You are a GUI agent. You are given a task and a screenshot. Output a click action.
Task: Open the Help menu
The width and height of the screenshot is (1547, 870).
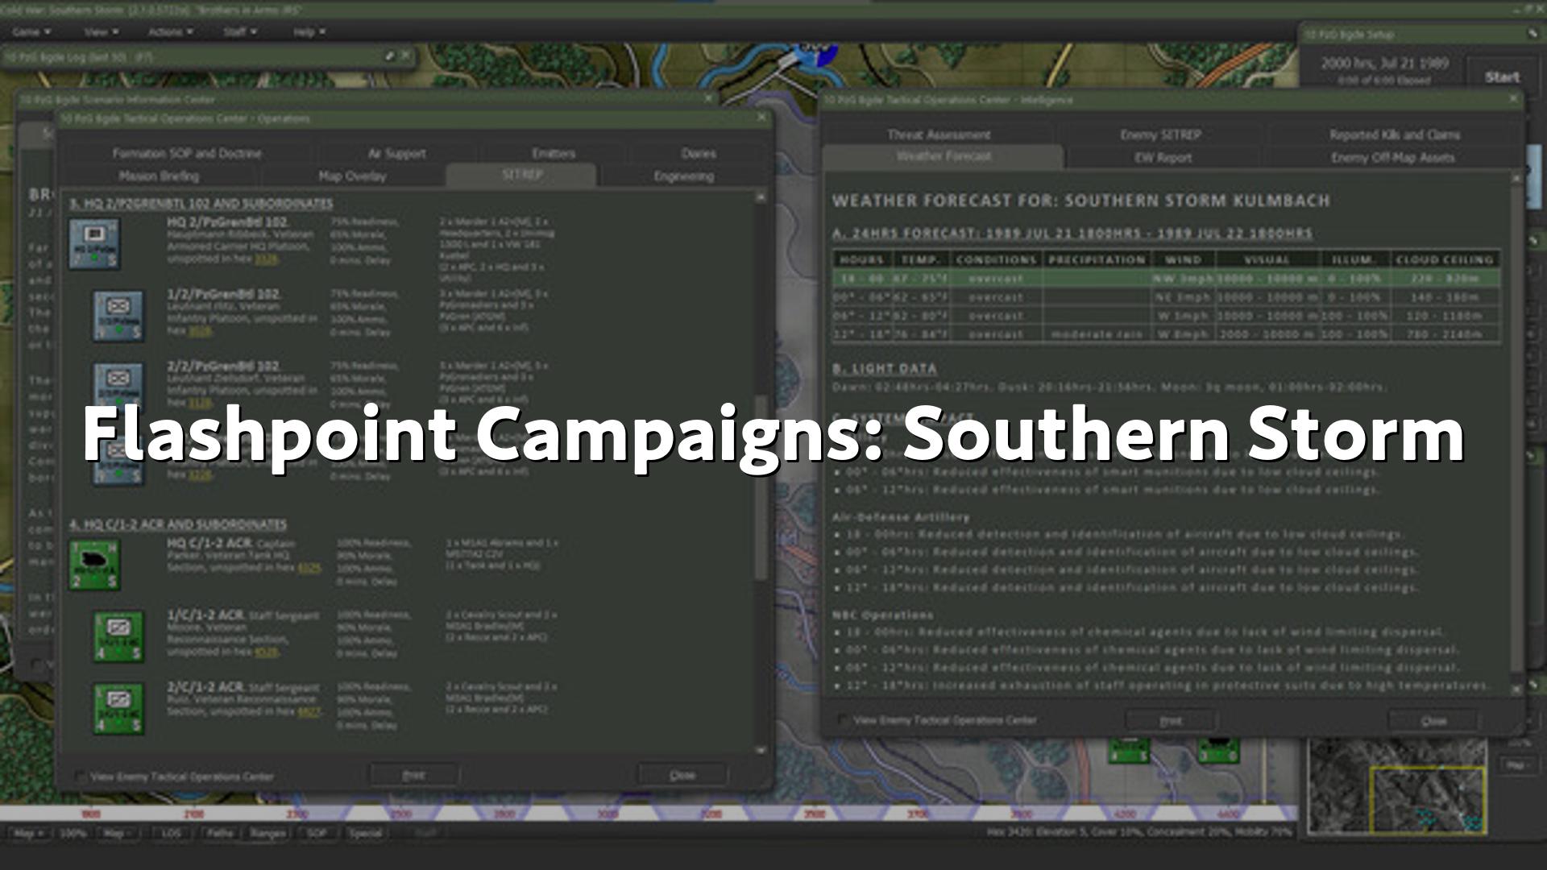pos(309,32)
